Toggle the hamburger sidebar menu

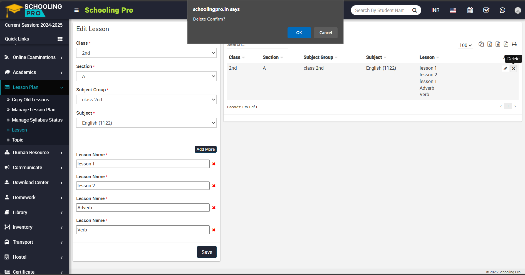[76, 10]
